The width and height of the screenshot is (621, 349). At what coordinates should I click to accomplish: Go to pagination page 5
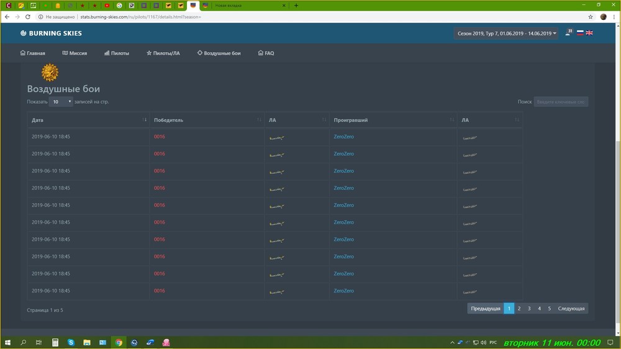(x=550, y=309)
